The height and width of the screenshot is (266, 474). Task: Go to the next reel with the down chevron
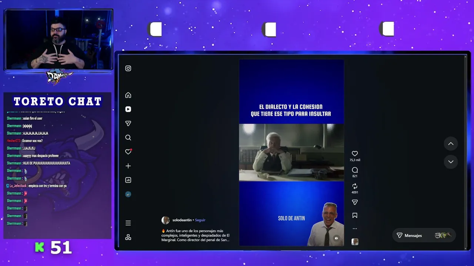tap(451, 161)
